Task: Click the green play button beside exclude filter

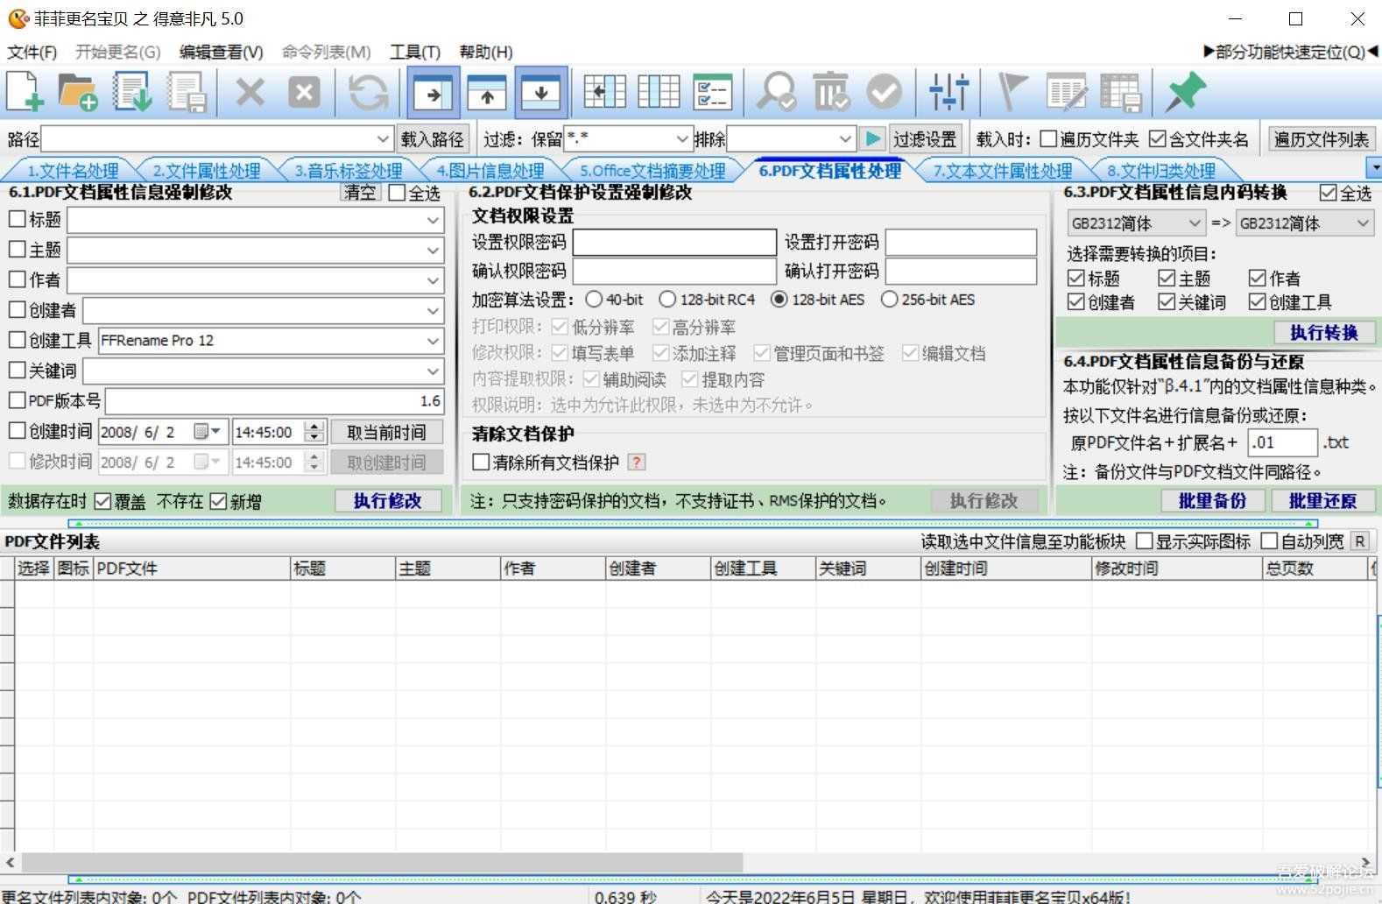Action: click(872, 139)
